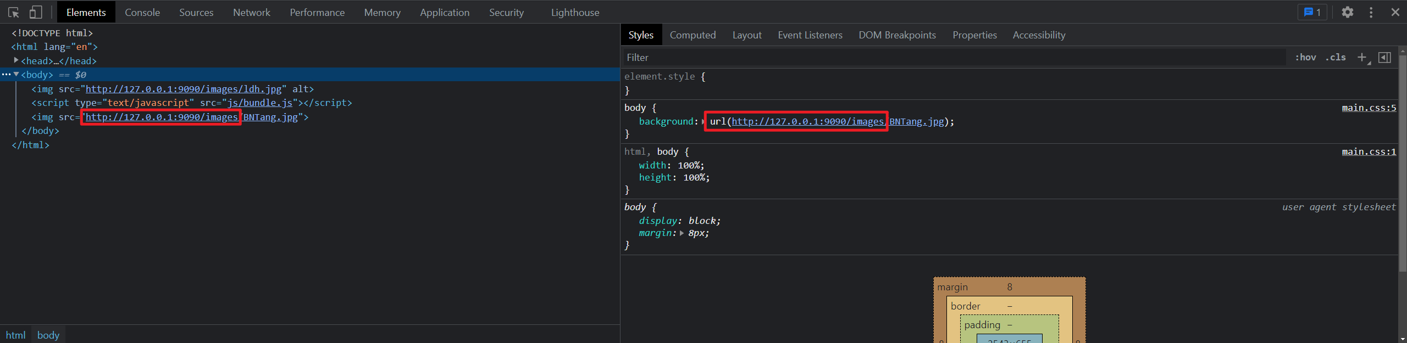Add a new style rule with plus icon
1407x343 pixels.
[1362, 58]
